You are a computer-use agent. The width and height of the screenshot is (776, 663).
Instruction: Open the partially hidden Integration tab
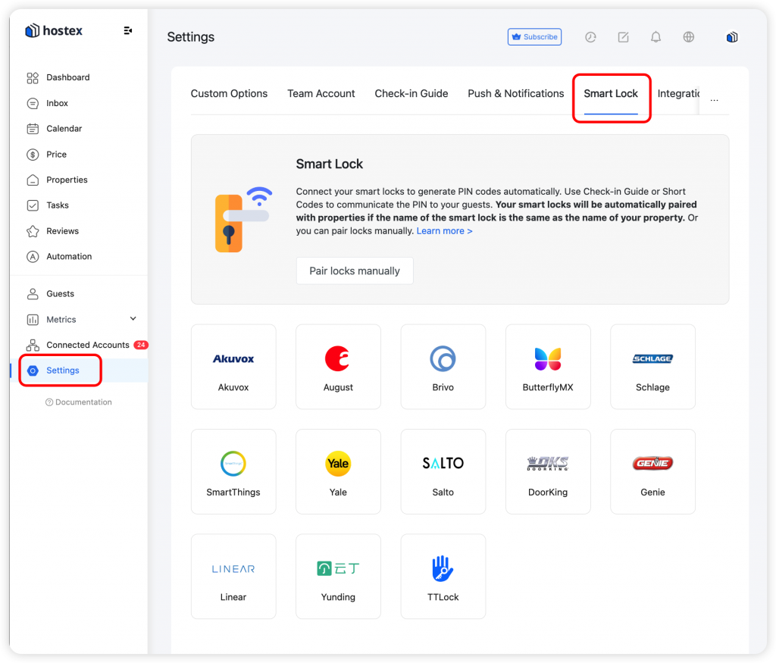[x=678, y=93]
